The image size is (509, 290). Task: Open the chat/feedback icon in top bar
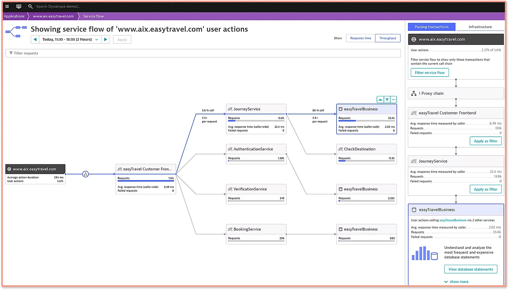click(19, 6)
